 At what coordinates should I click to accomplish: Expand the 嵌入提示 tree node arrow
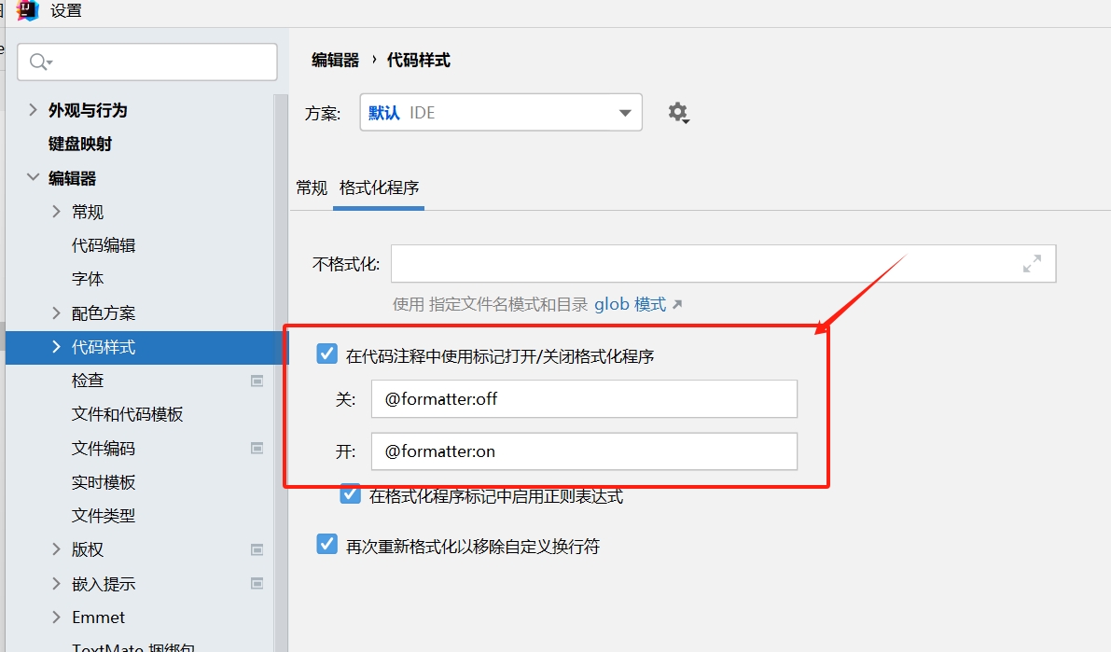pyautogui.click(x=56, y=583)
